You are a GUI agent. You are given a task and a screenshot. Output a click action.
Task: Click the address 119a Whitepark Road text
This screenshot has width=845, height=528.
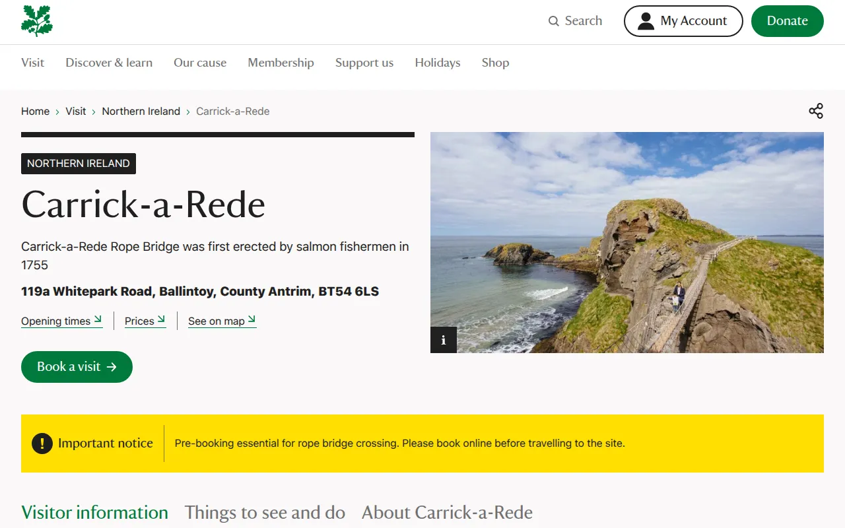click(200, 291)
